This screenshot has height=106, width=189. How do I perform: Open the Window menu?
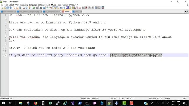click(72, 5)
